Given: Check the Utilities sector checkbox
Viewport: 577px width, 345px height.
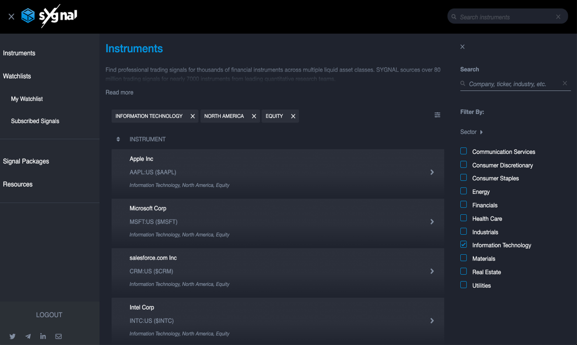Looking at the screenshot, I should click(x=463, y=285).
